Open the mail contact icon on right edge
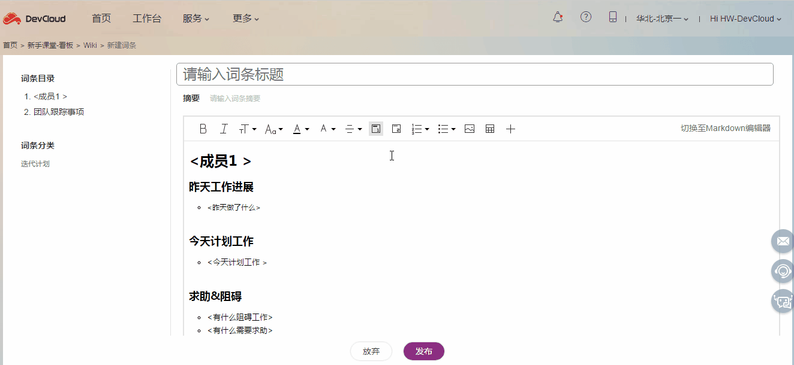Image resolution: width=794 pixels, height=365 pixels. pyautogui.click(x=783, y=241)
